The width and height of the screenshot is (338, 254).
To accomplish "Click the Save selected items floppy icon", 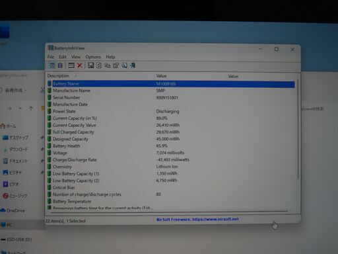I will (x=90, y=65).
